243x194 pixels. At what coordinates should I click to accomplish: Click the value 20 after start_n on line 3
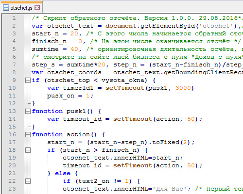coord(74,33)
